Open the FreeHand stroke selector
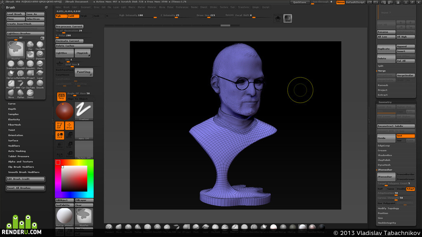 click(84, 111)
